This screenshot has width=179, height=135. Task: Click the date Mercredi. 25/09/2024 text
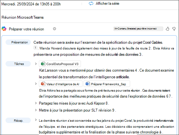pyautogui.click(x=31, y=4)
